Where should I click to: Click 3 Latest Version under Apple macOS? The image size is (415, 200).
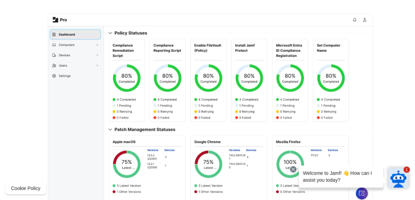point(127,186)
